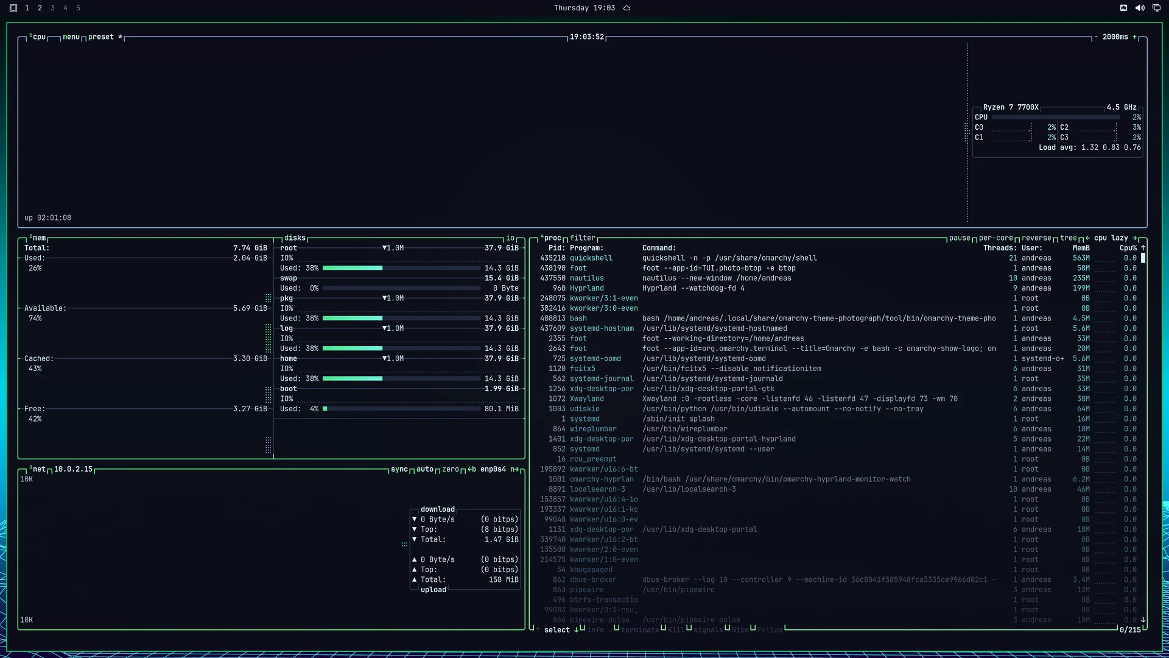Screen dimensions: 1169x658
Task: Click the volume speaker icon in top bar
Action: point(1140,8)
